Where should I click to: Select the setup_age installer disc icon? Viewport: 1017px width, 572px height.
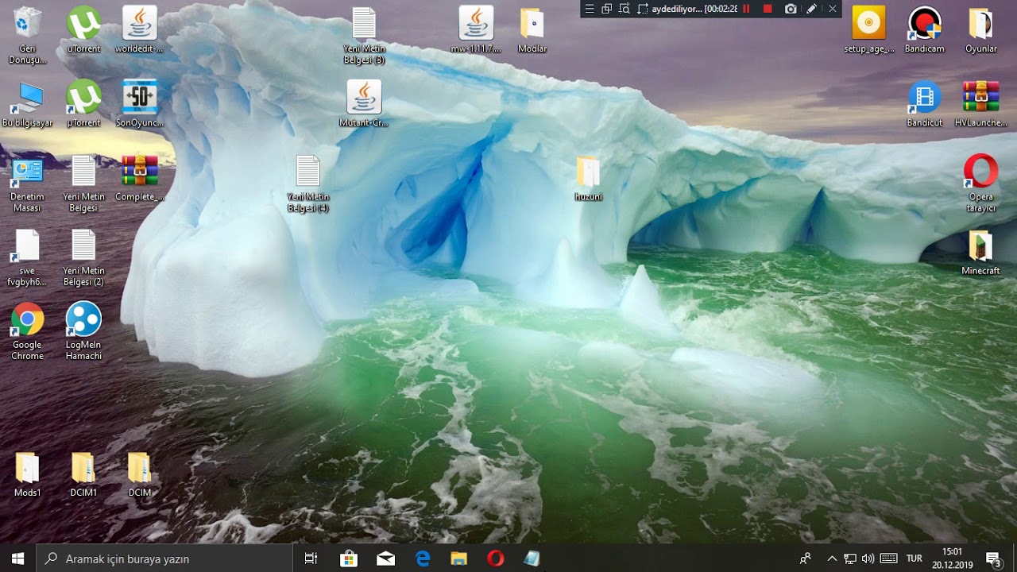tap(868, 24)
